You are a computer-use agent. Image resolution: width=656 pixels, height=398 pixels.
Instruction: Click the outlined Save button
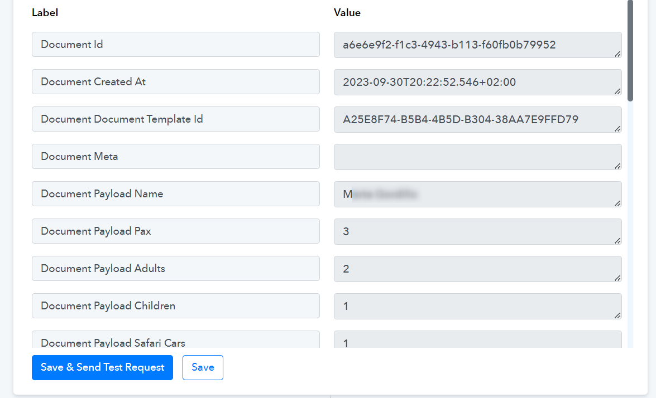click(203, 367)
